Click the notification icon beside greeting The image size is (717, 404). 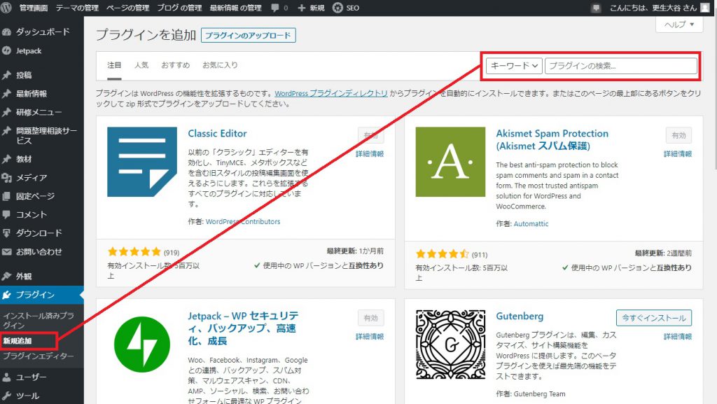595,8
